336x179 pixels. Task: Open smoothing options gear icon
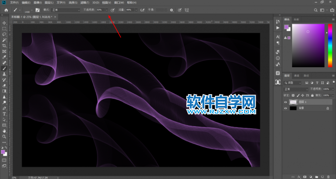(x=172, y=10)
